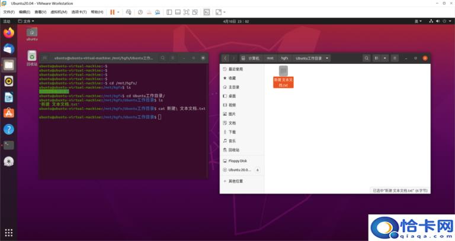Click the search icon in terminal titlebar
The height and width of the screenshot is (241, 455).
(x=163, y=58)
